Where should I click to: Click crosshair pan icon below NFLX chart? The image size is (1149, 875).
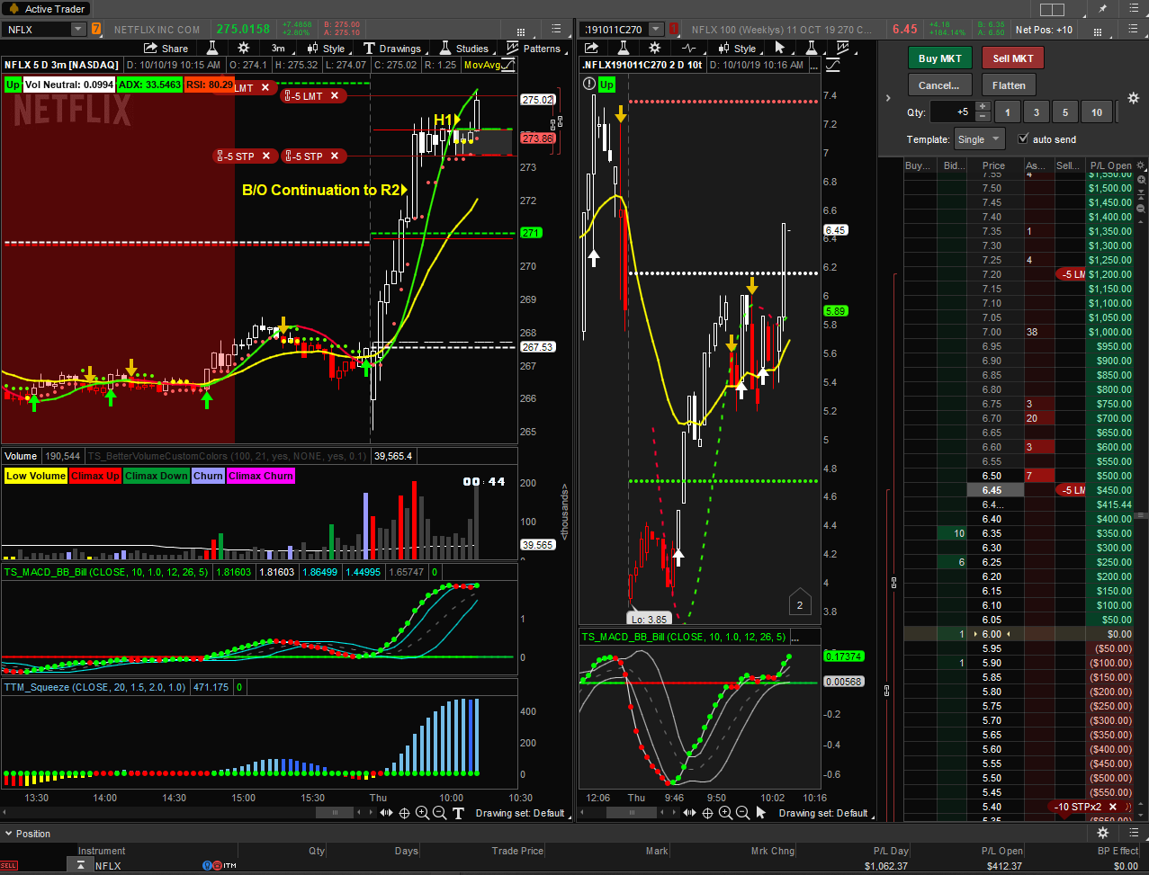tap(405, 813)
